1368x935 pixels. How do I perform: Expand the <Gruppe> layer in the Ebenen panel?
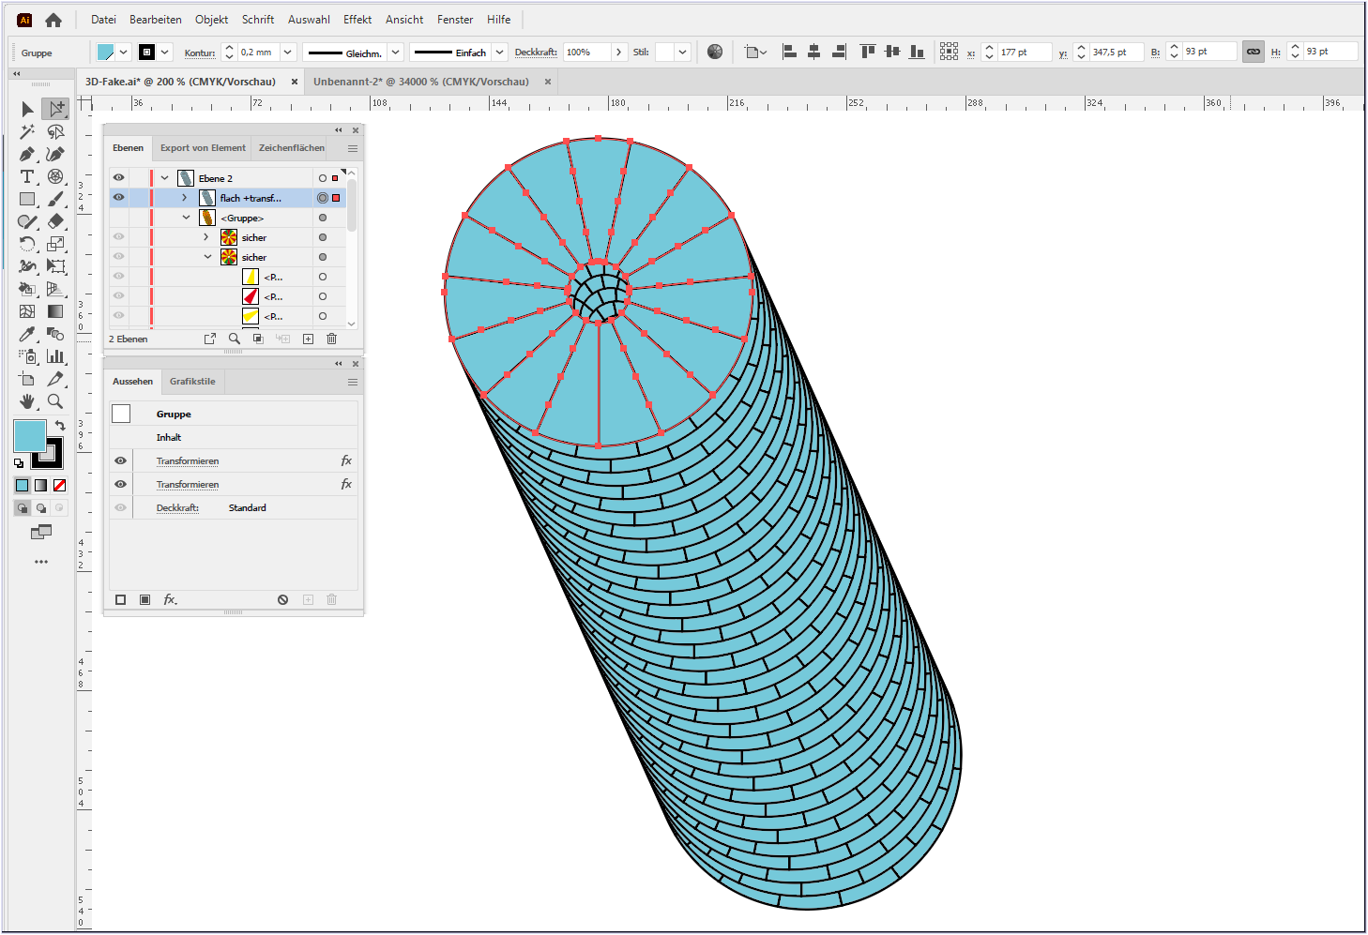pos(186,217)
